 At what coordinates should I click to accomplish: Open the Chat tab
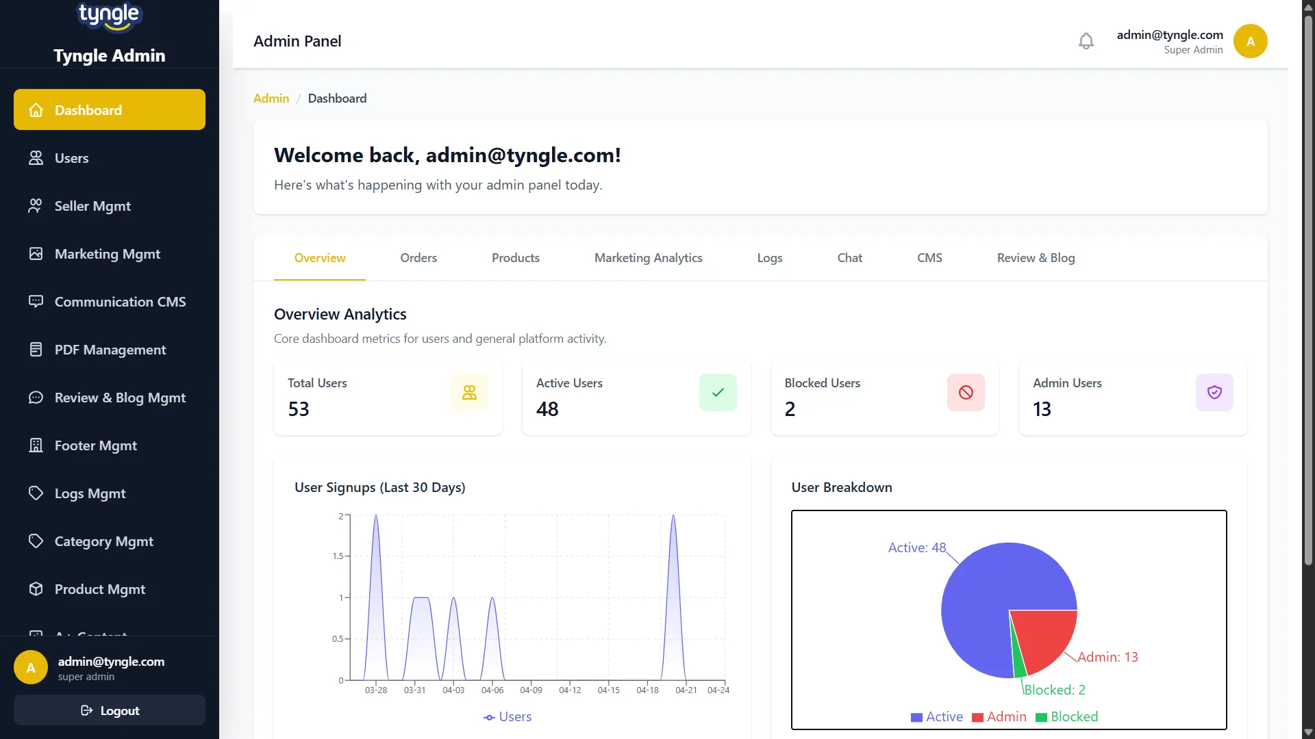coord(850,258)
